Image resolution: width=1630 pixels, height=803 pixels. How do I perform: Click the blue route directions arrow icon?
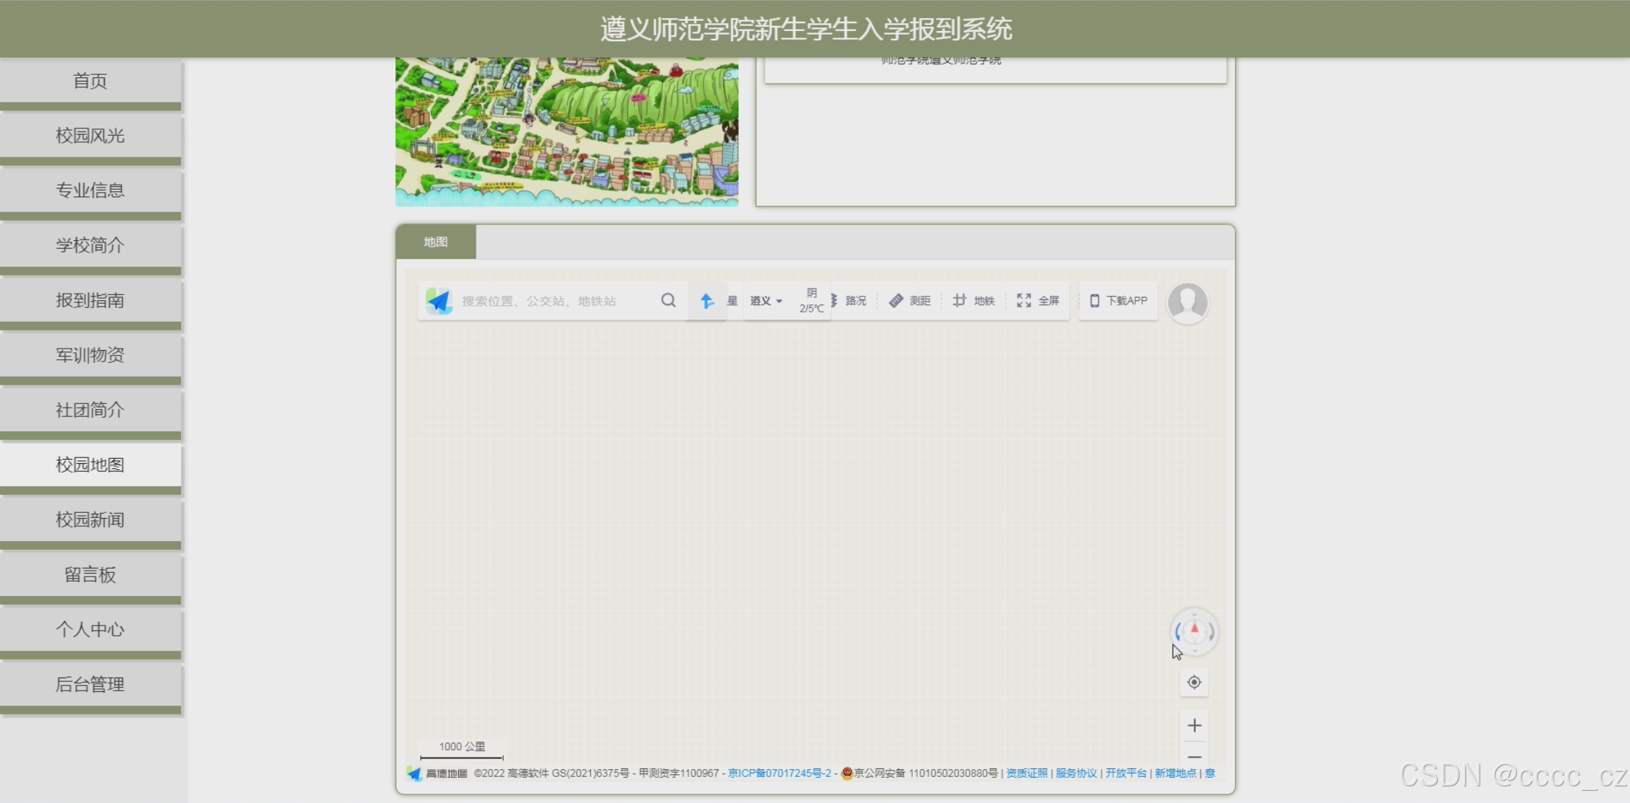pyautogui.click(x=706, y=301)
